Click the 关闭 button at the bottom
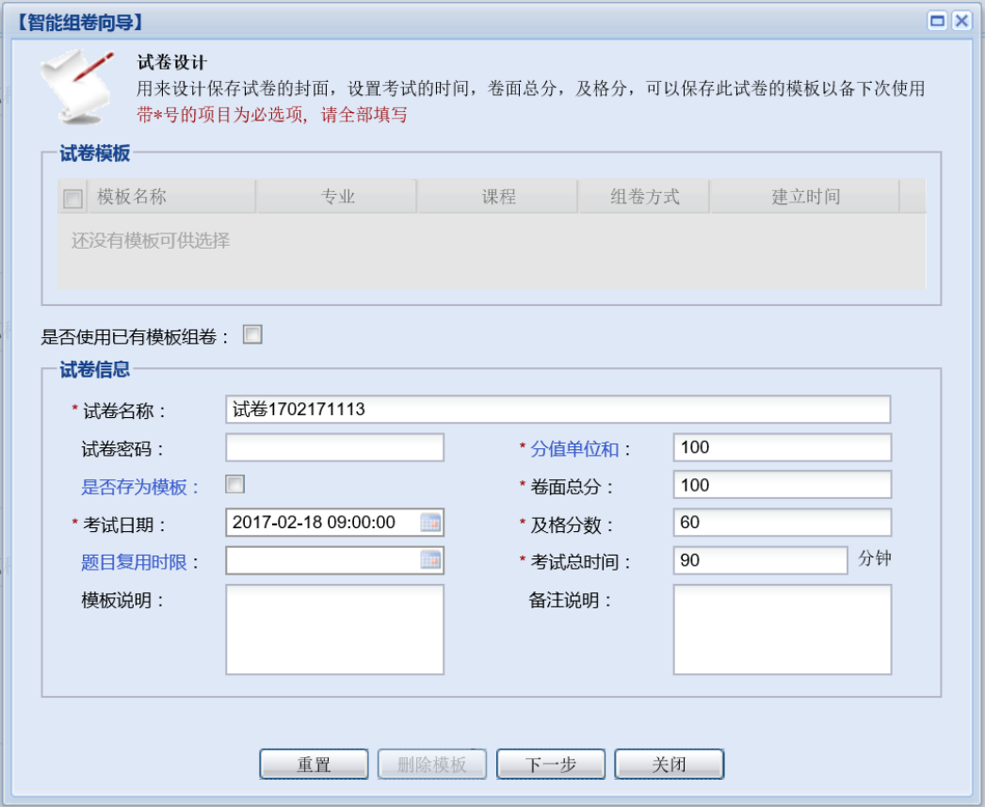Screen dimensions: 985x807 click(669, 765)
